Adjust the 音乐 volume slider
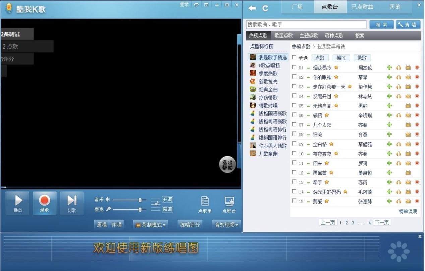Viewport: 425px width, 271px height. click(x=140, y=200)
